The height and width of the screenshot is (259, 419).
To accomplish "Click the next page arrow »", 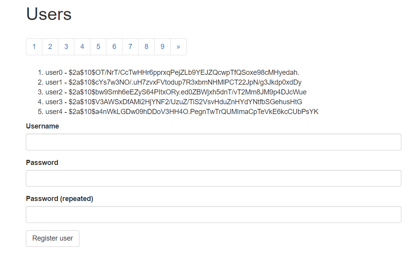I will tap(178, 47).
